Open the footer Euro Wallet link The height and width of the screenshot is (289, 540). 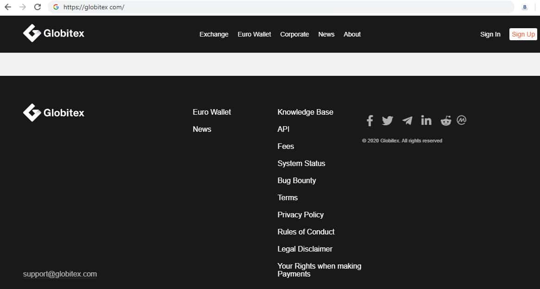(x=212, y=112)
